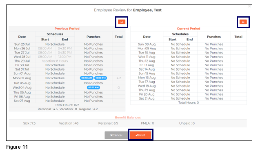This screenshot has width=260, height=156.
Task: Click 'Regular : 4.2' in period summary
Action: [x=89, y=109]
